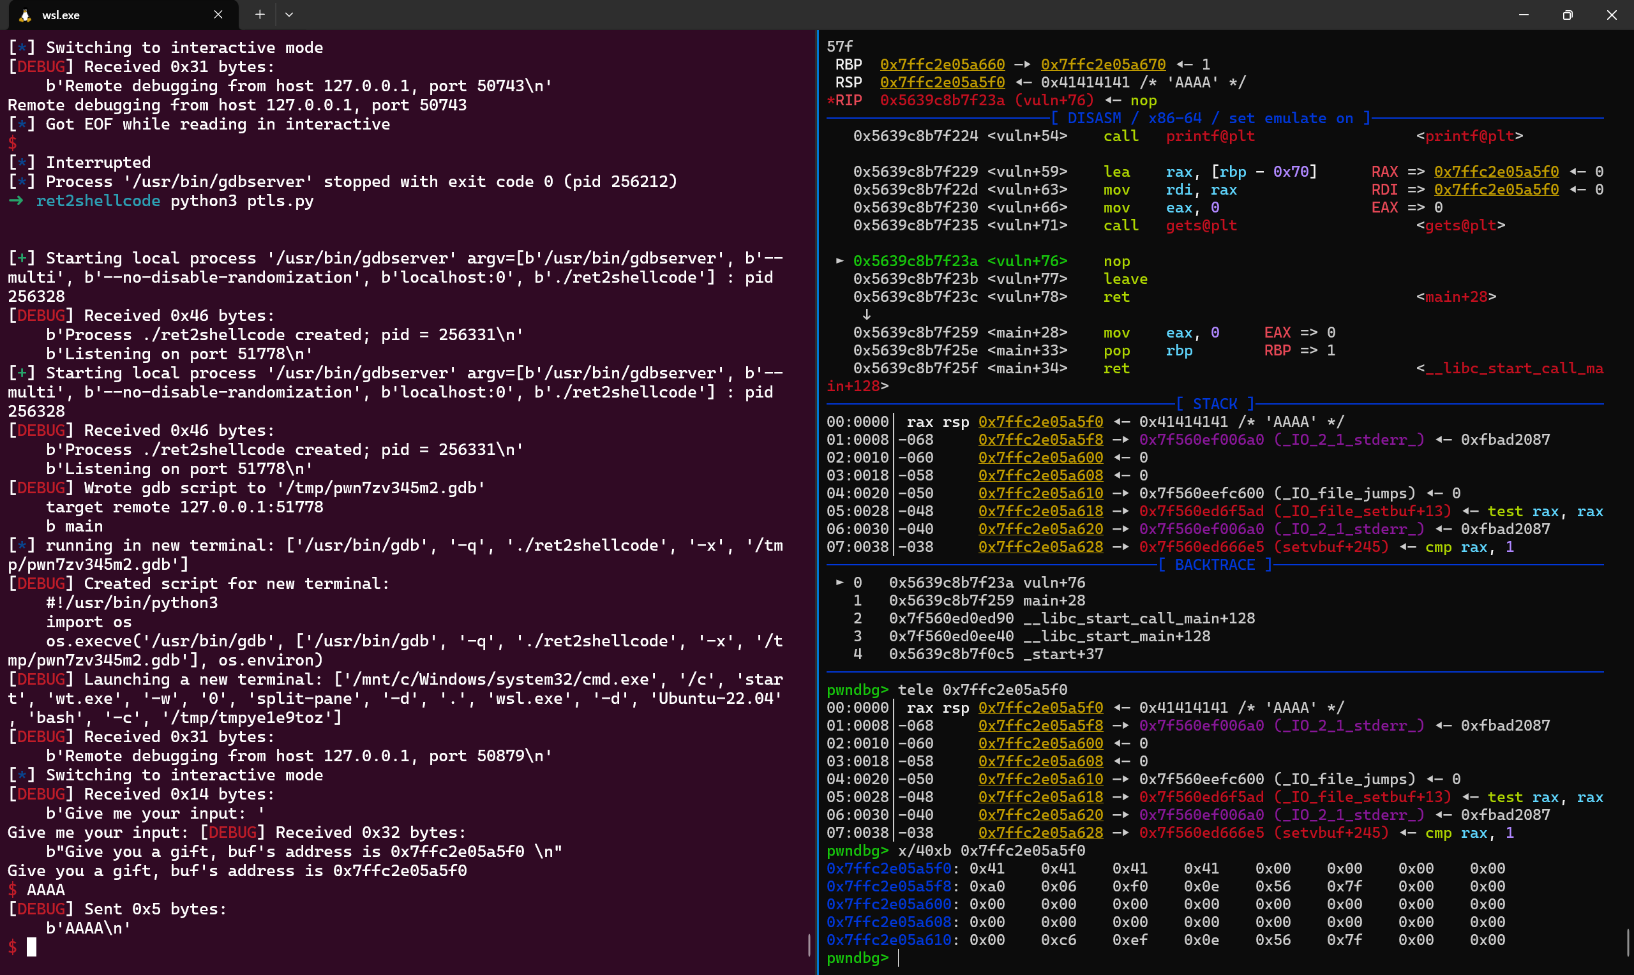Click the left pane shell prompt cursor
The height and width of the screenshot is (975, 1634).
point(31,947)
